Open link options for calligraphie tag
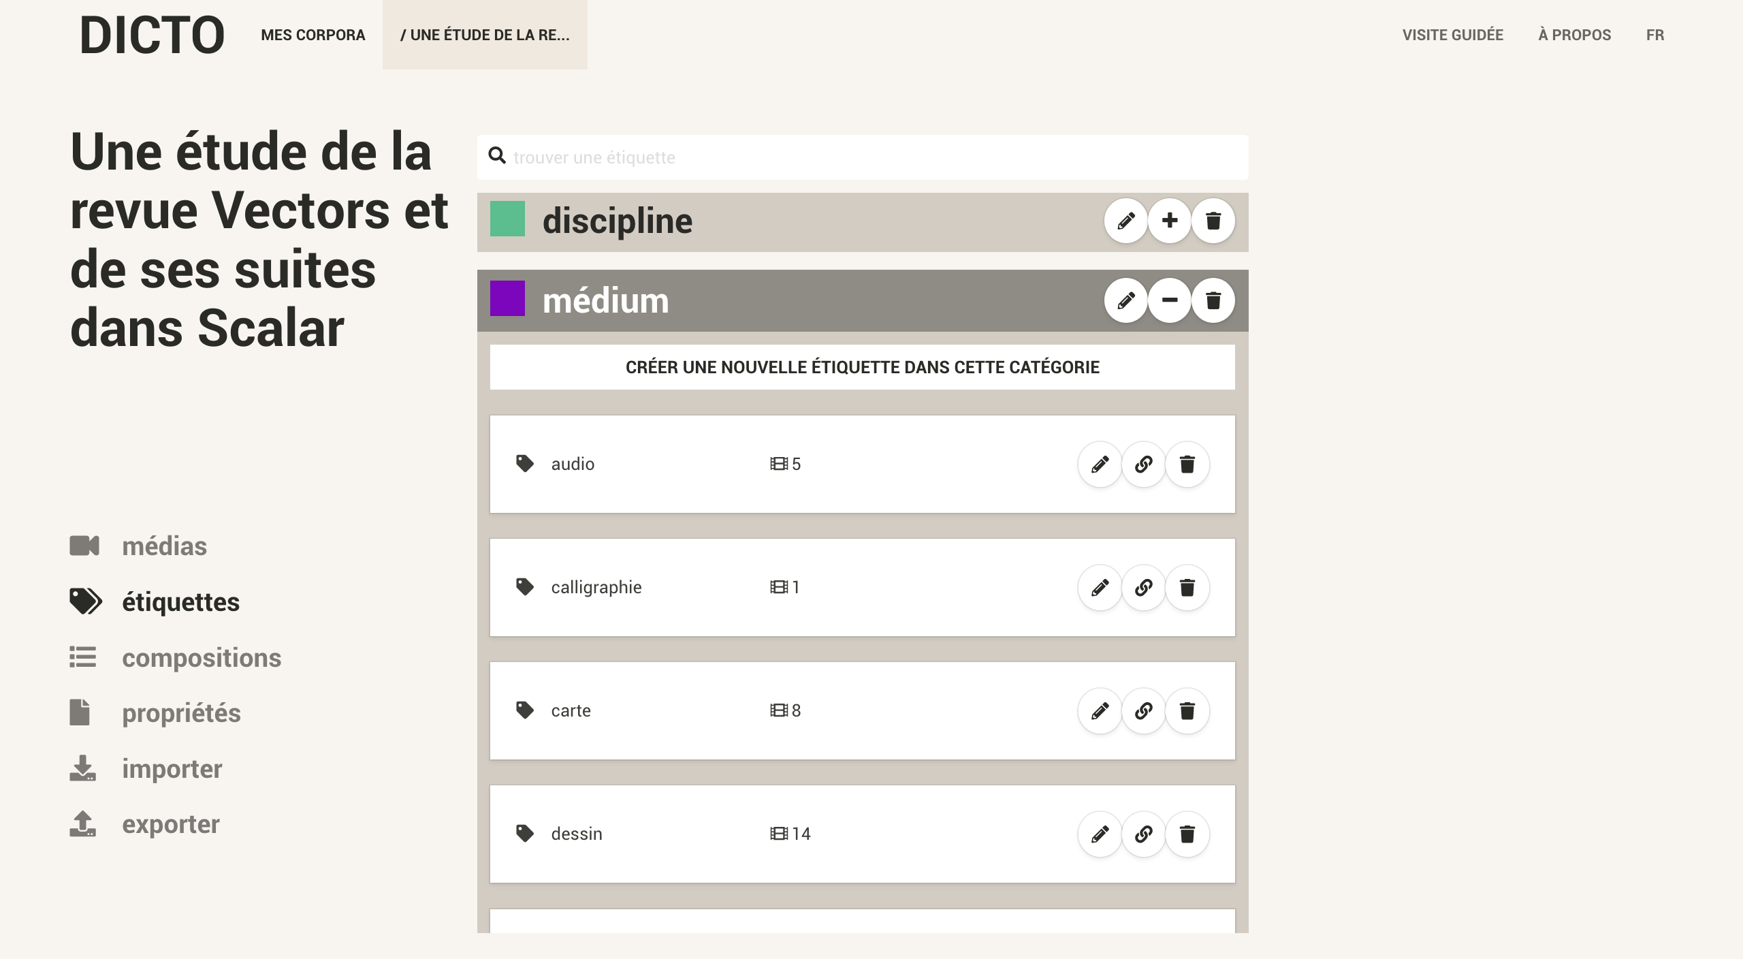Screen dimensions: 1743x959 click(1144, 588)
